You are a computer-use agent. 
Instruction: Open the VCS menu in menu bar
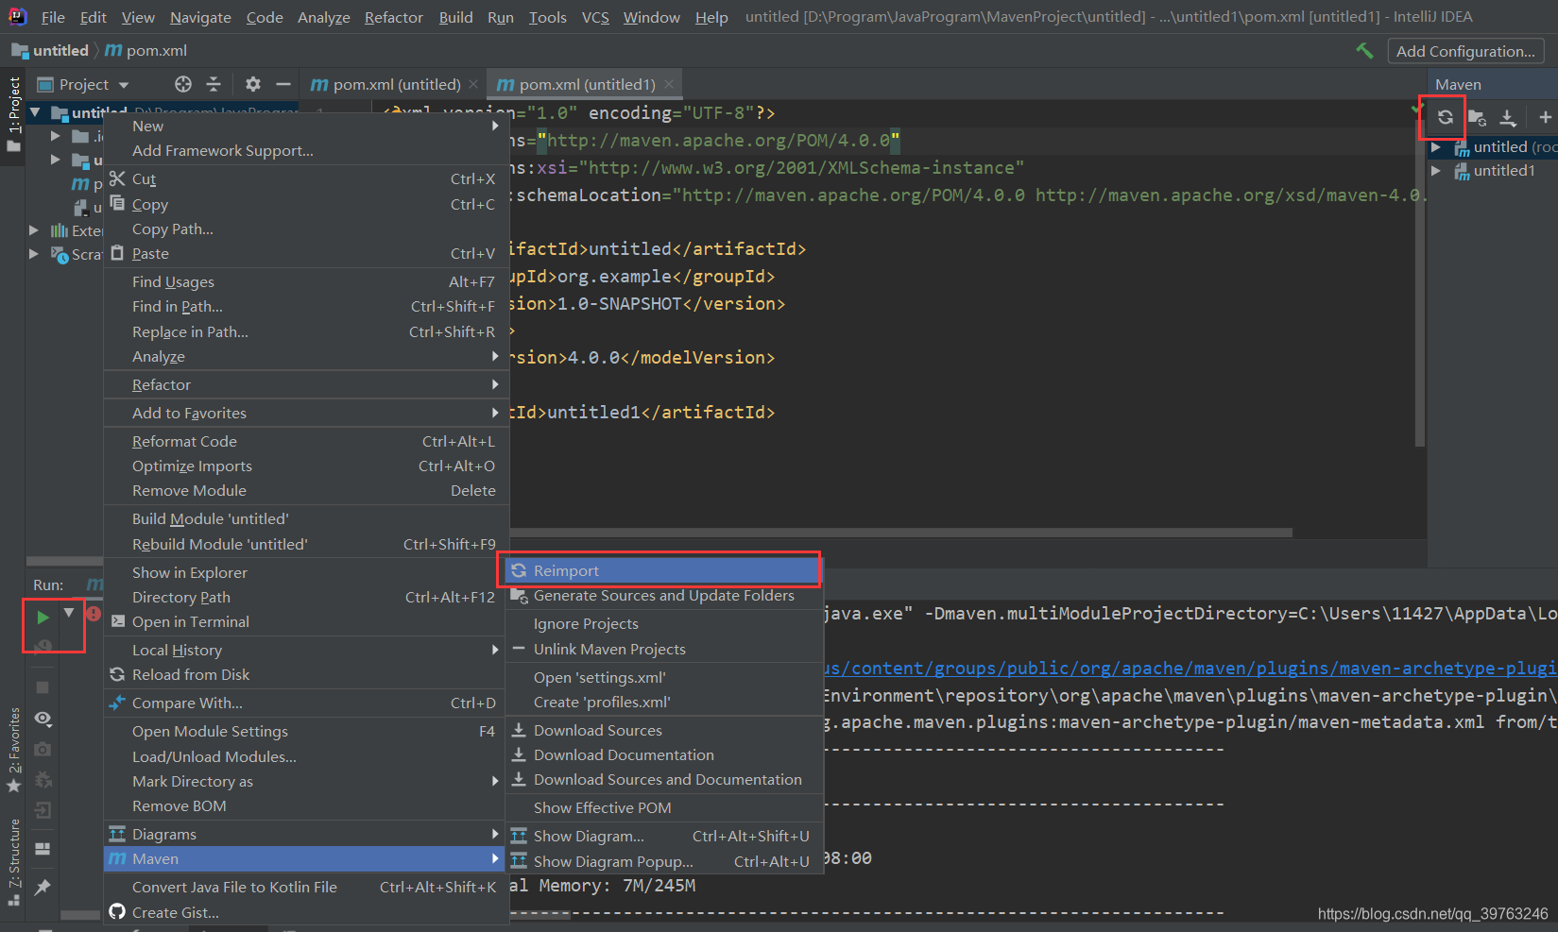[x=595, y=17]
